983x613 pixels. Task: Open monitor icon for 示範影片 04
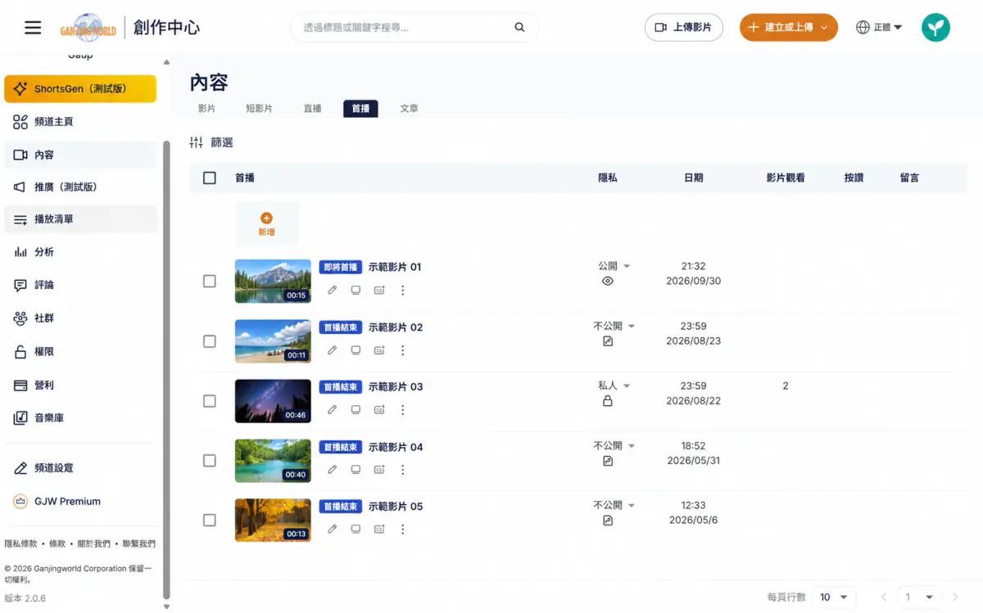(x=356, y=470)
